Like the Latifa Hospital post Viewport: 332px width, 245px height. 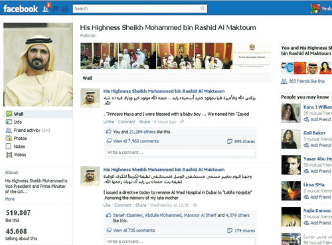click(107, 205)
